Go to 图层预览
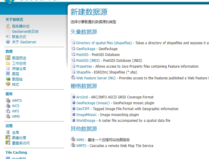This screenshot has height=159, width=209. click(x=19, y=58)
